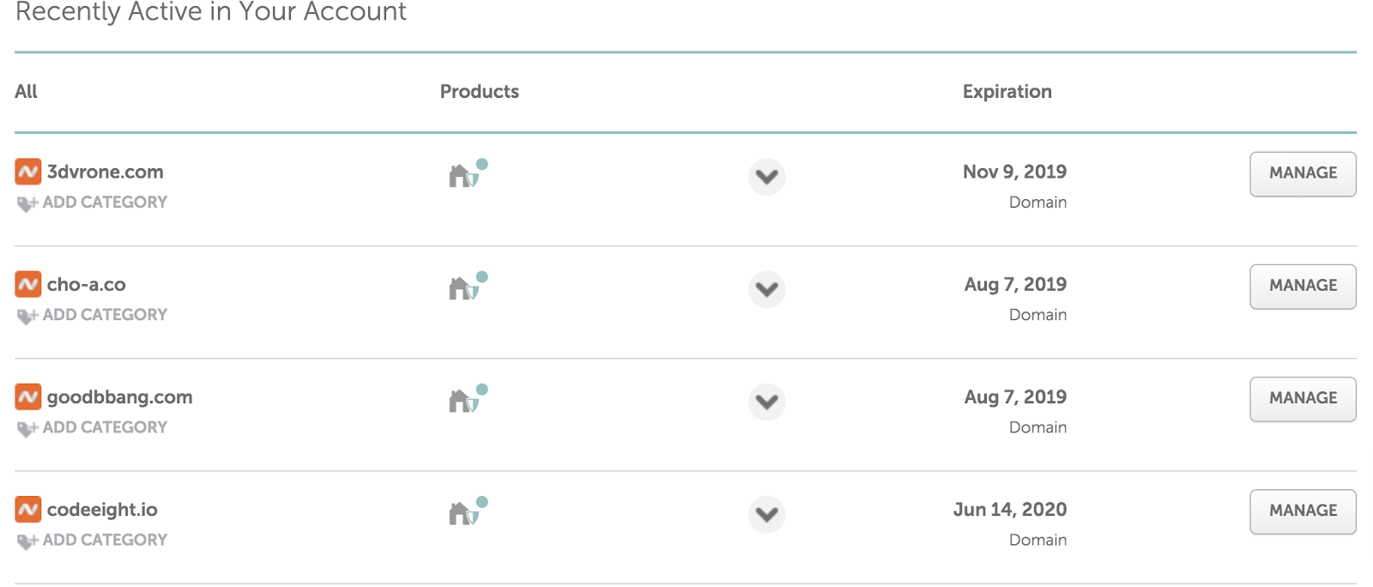Click the Namecheap logo beside 3dvrone.com
Viewport: 1373px width, 587px height.
pos(28,172)
